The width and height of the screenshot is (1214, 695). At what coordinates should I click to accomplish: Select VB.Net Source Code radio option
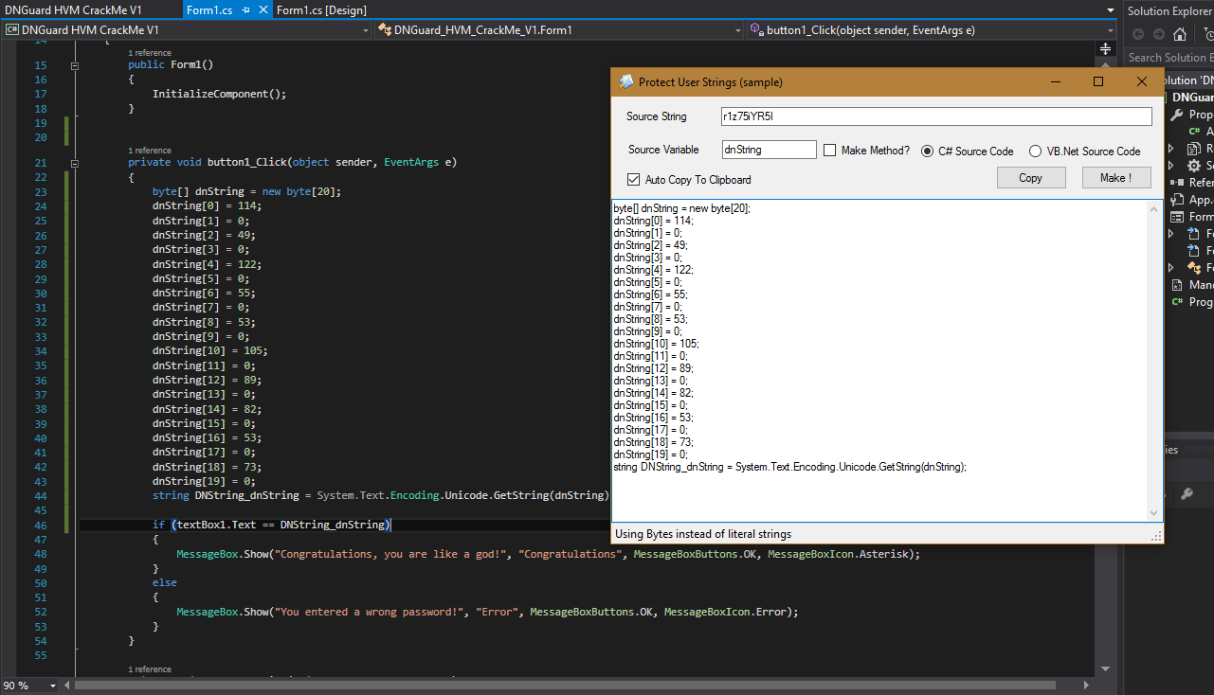point(1035,151)
